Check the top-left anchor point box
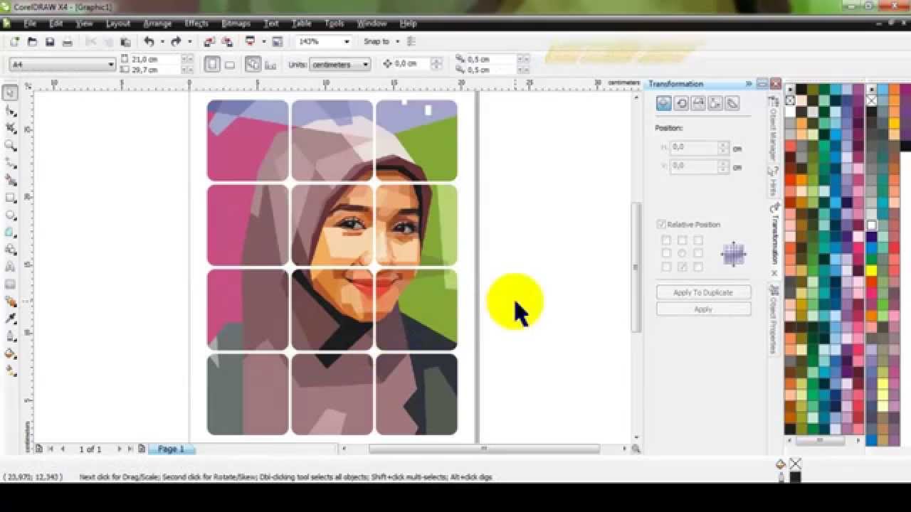 666,240
